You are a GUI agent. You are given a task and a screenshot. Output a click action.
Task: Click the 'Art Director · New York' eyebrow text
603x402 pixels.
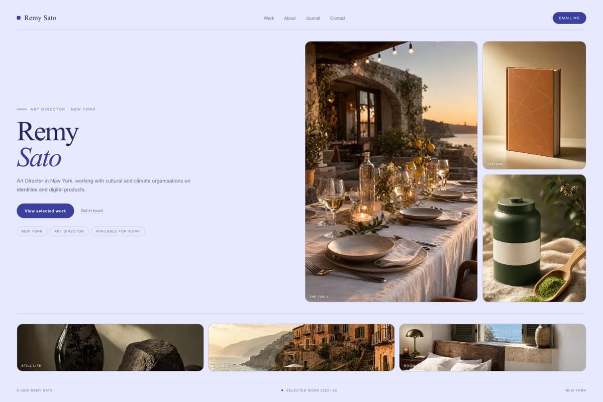[x=63, y=109]
